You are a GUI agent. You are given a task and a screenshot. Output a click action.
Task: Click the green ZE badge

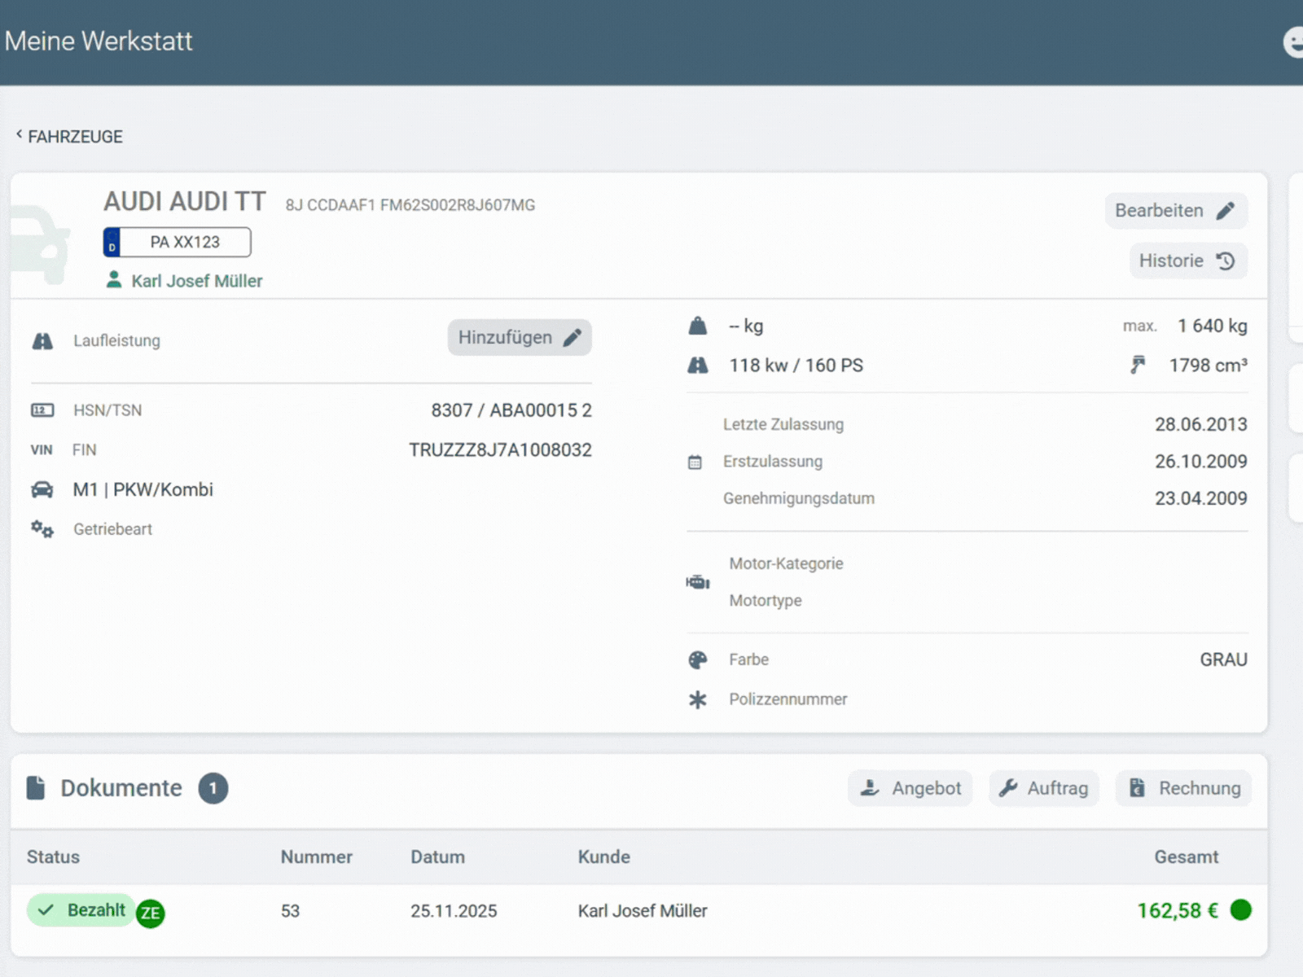click(150, 913)
